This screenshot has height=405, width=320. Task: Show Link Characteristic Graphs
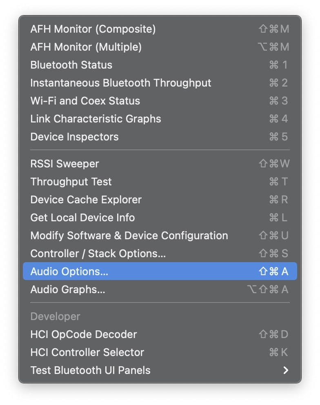(160, 119)
